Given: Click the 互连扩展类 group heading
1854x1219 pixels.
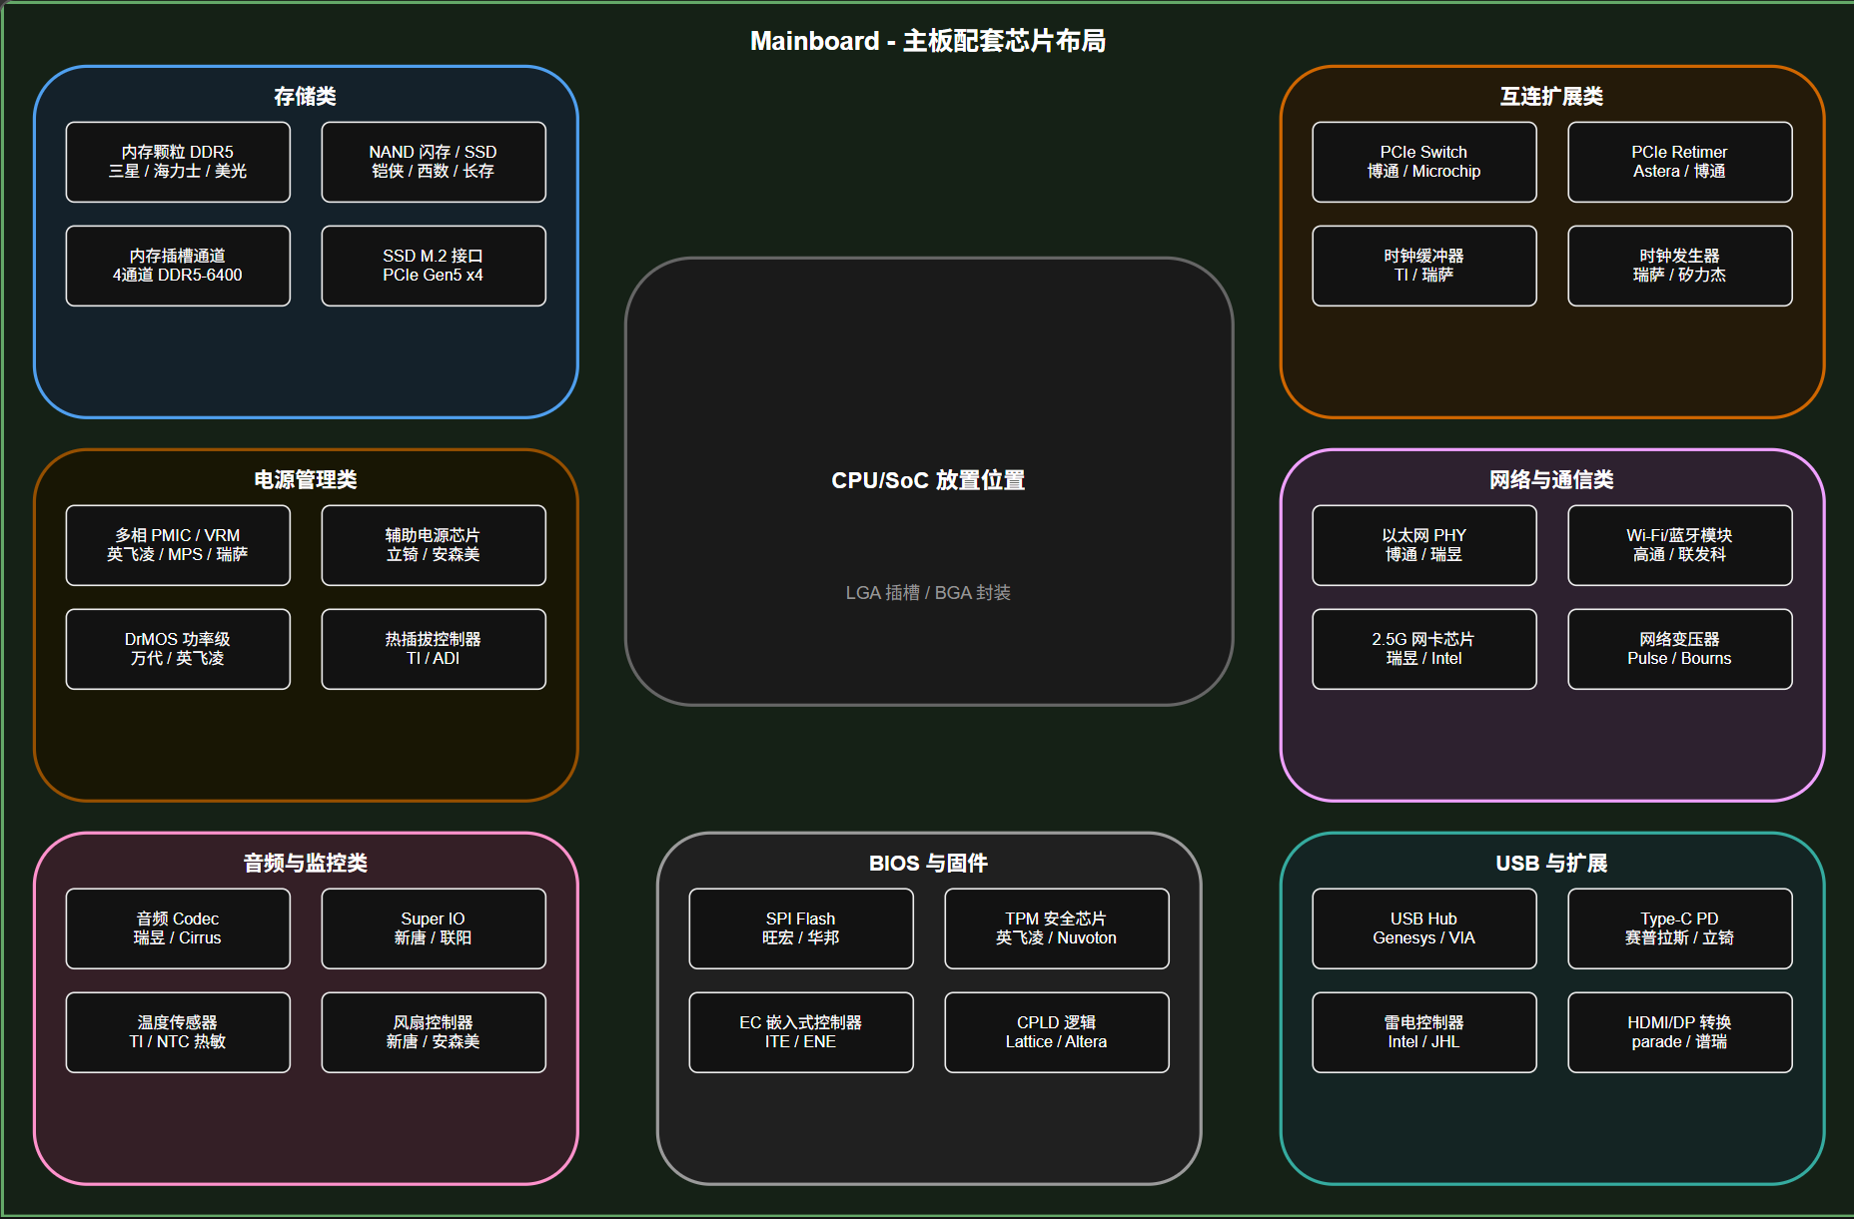Looking at the screenshot, I should (1552, 96).
